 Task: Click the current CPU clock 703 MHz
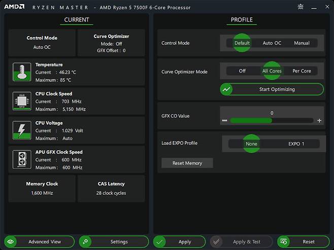72,101
